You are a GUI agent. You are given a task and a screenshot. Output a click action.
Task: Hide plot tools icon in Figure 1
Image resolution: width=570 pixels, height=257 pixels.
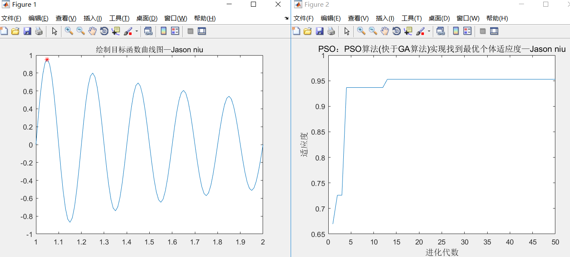click(190, 31)
